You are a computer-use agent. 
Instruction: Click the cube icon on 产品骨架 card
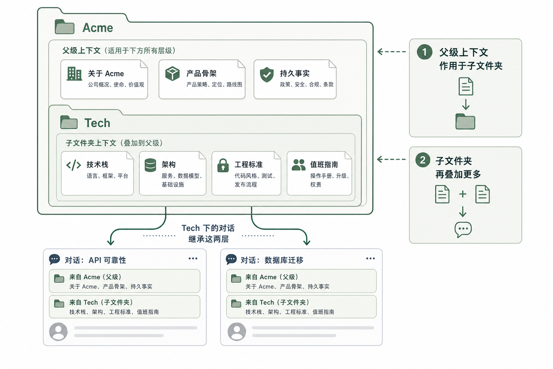(172, 74)
